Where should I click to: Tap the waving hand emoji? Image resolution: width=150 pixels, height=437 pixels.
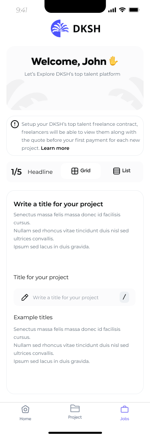113,61
